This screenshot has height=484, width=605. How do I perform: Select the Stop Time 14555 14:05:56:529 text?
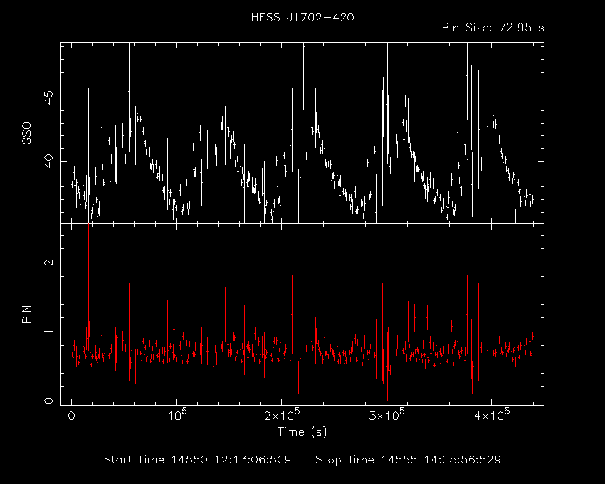409,460
